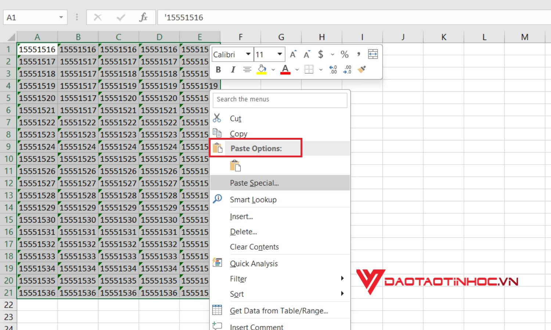Click cell B3 containing 15551517
551x330 pixels.
(x=78, y=74)
